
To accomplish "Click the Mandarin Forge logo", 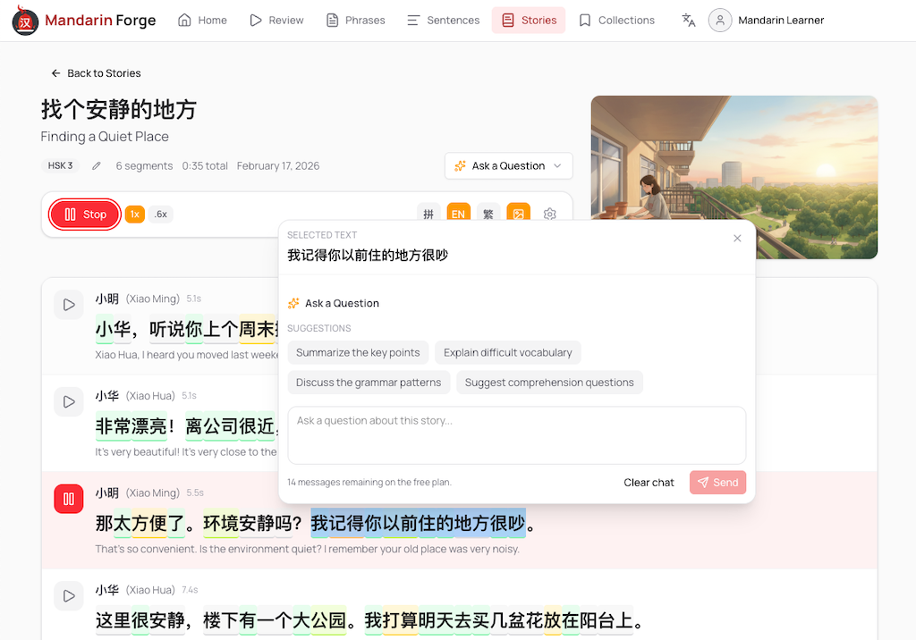I will pos(83,20).
